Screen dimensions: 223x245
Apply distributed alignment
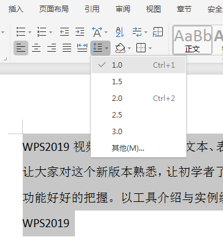pos(82,48)
